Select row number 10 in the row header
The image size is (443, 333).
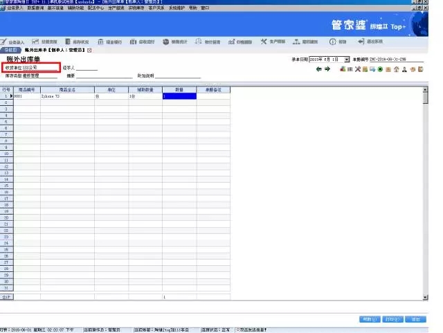6,154
